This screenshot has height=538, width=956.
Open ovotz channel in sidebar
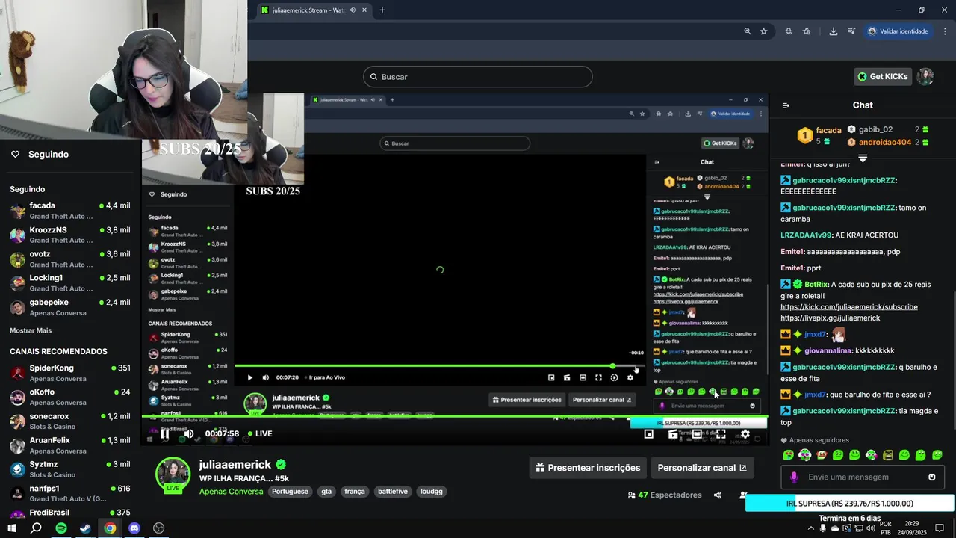[71, 259]
